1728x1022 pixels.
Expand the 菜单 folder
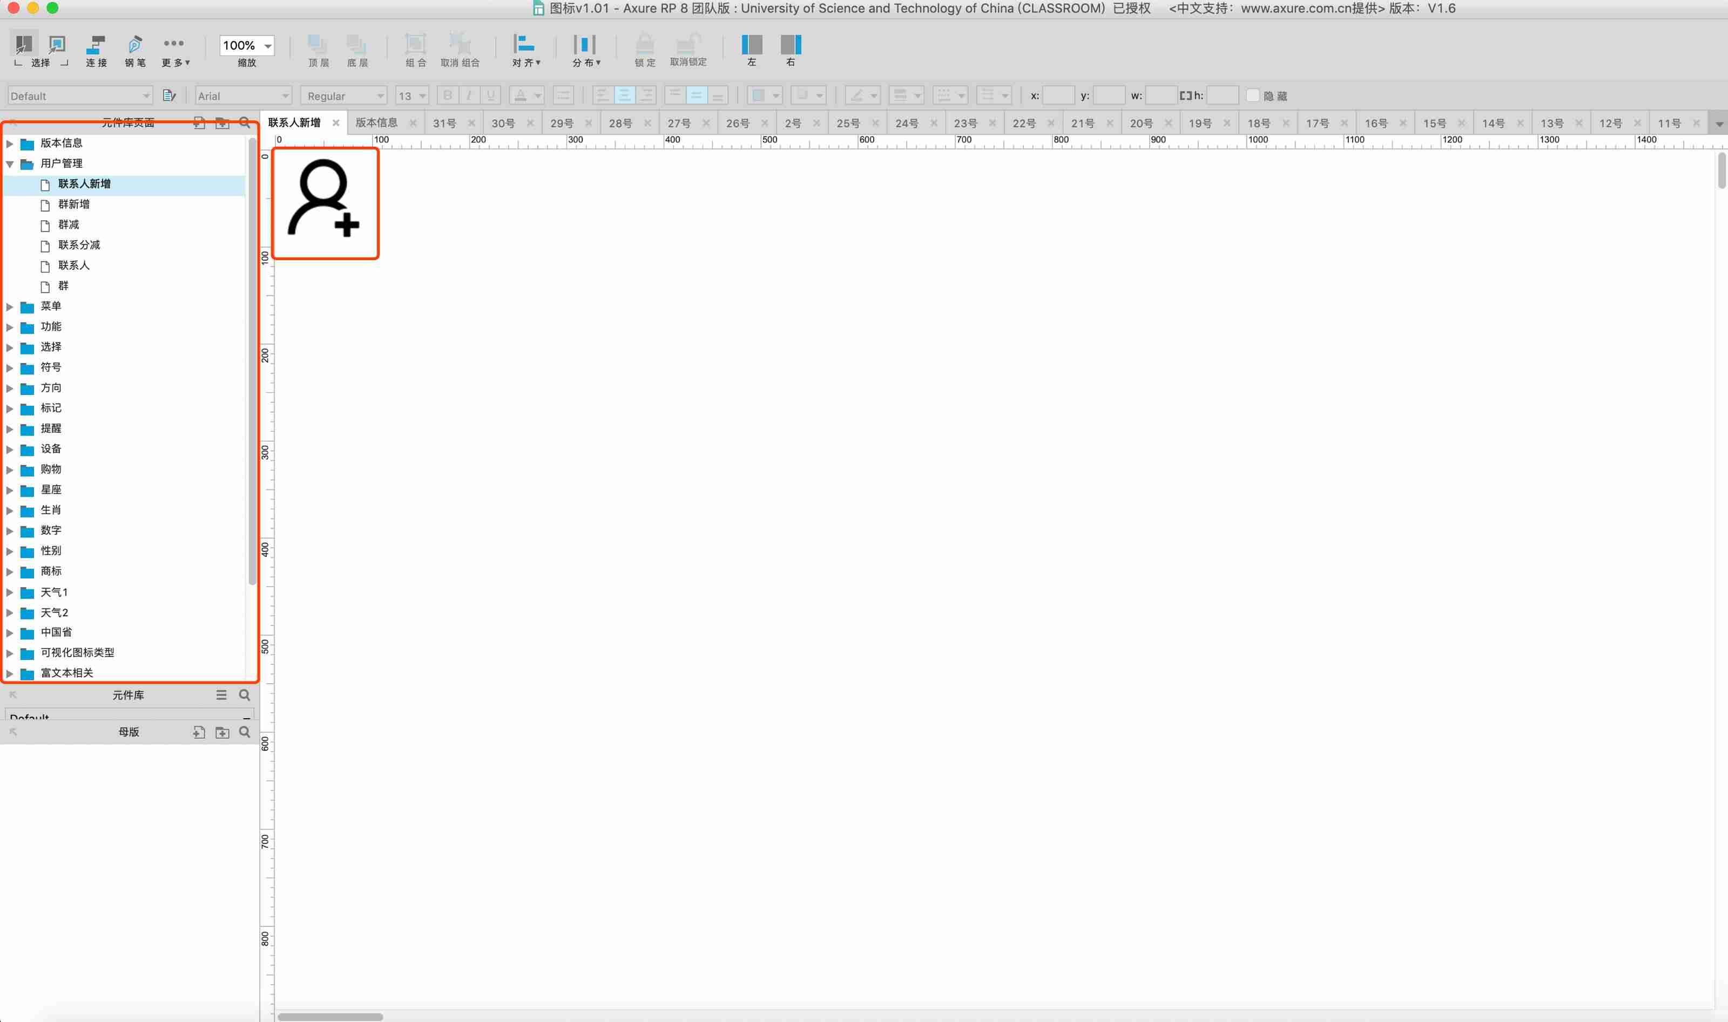pos(10,306)
